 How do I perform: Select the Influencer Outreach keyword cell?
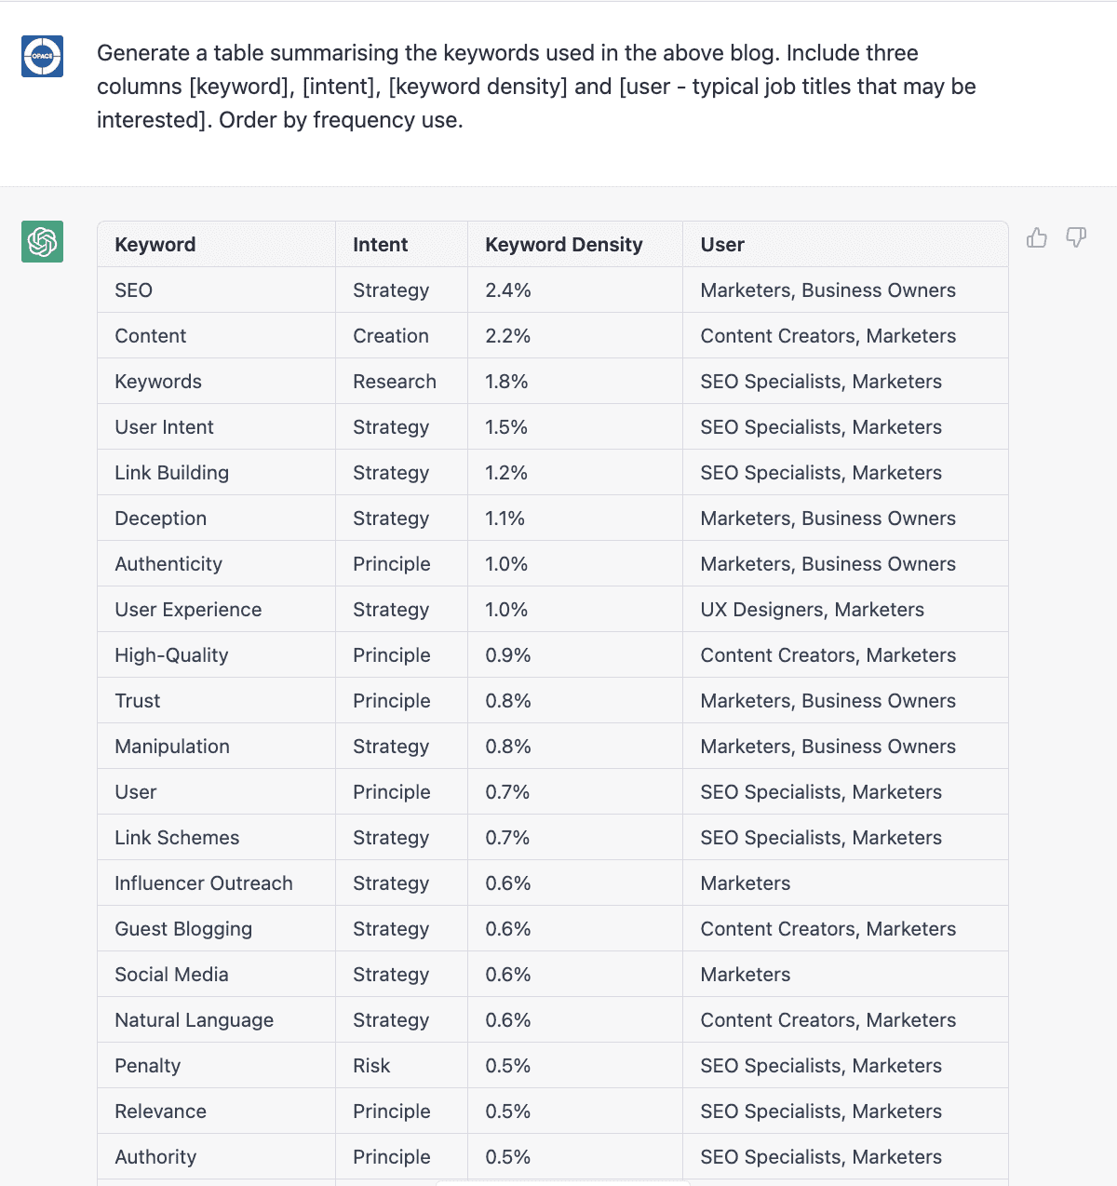(x=203, y=883)
